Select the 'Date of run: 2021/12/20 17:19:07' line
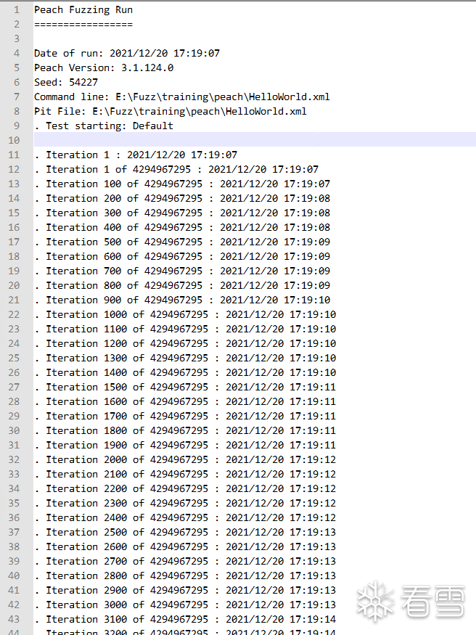The image size is (476, 635). [x=127, y=53]
